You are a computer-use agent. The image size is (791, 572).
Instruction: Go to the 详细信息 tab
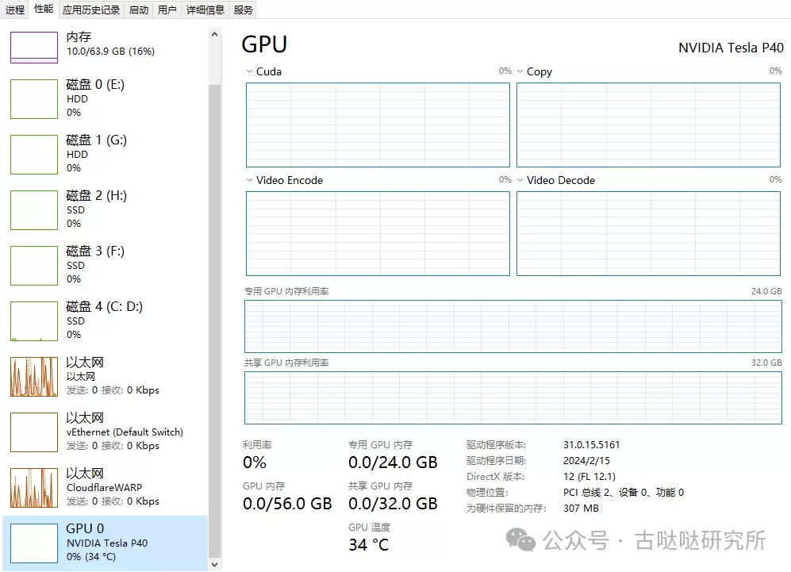[205, 10]
